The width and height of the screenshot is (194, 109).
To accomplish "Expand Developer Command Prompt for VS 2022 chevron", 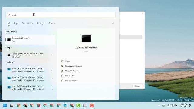I will pos(52,55).
